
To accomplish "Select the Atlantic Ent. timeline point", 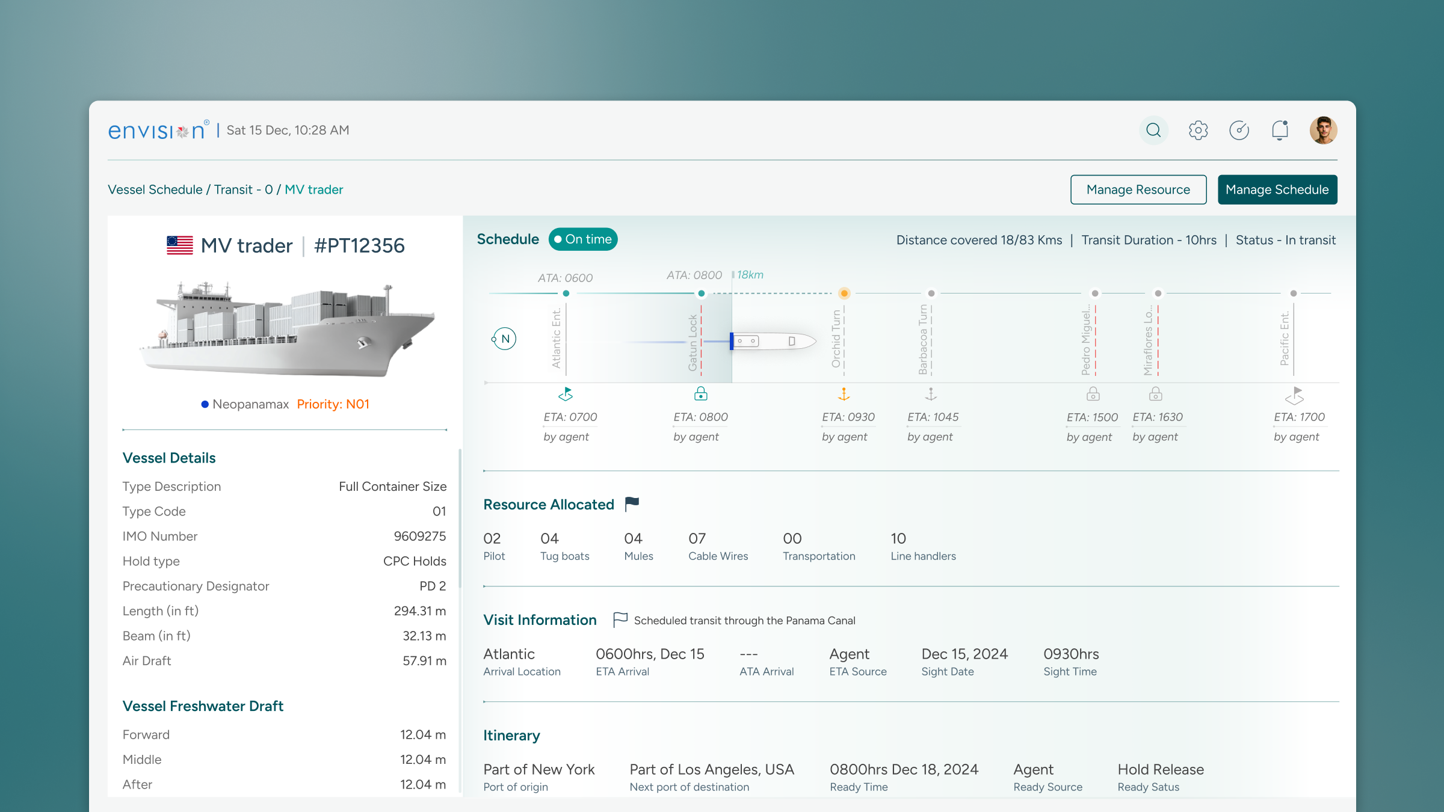I will coord(566,294).
